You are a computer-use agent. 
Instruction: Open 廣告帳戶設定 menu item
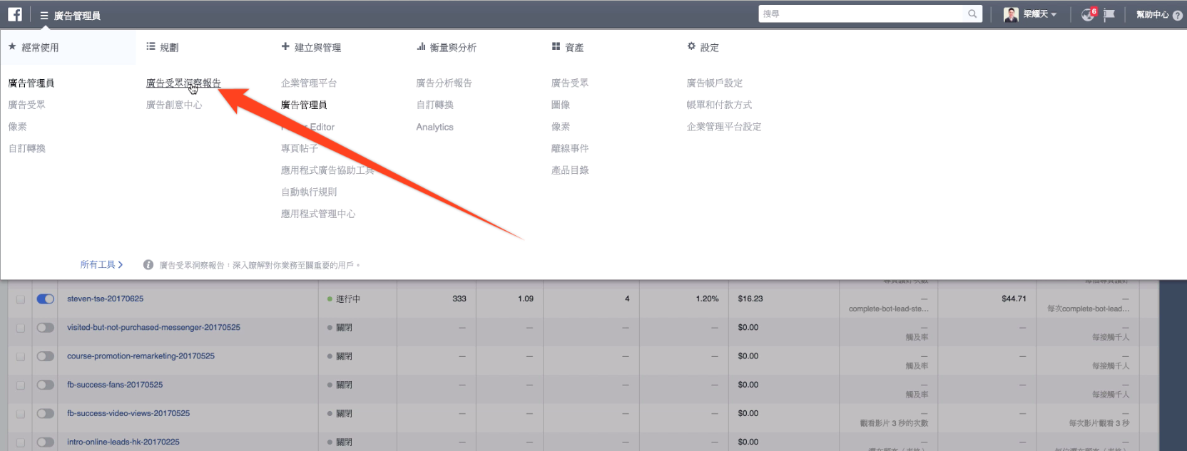point(715,83)
